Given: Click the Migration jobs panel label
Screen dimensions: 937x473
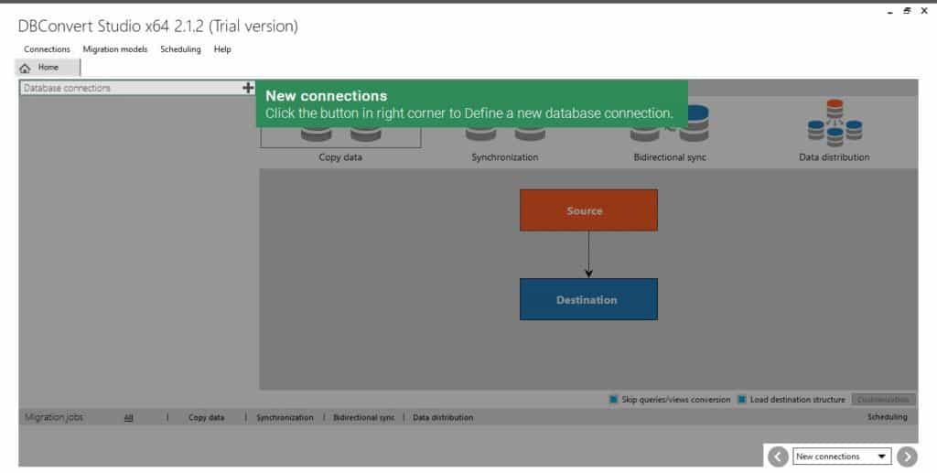Looking at the screenshot, I should 54,417.
